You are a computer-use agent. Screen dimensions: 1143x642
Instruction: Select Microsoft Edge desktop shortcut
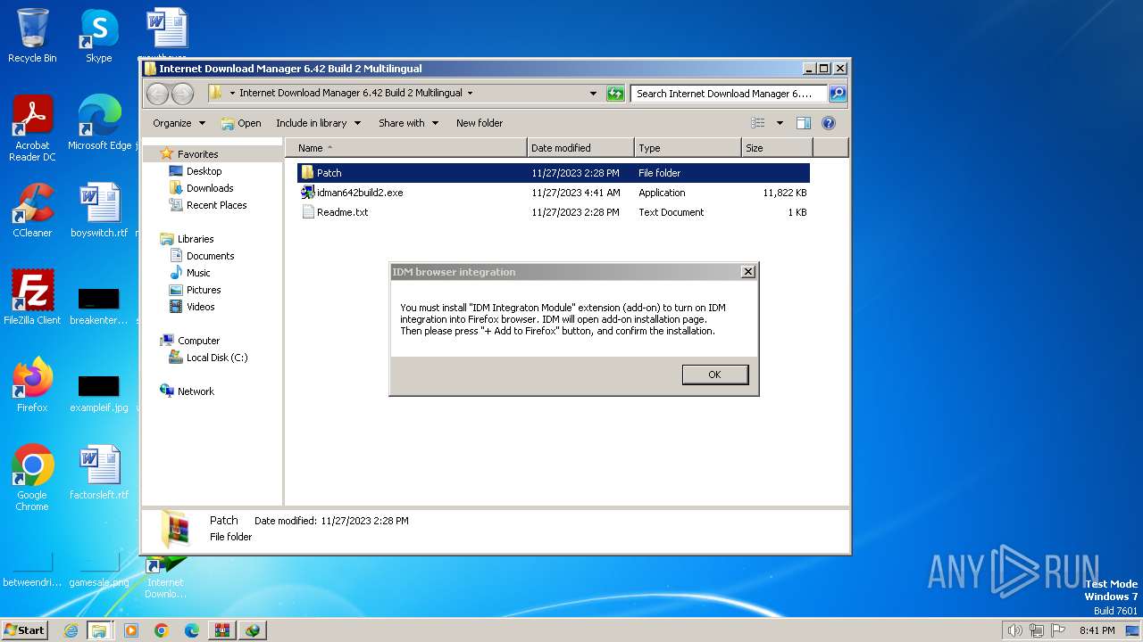[100, 123]
